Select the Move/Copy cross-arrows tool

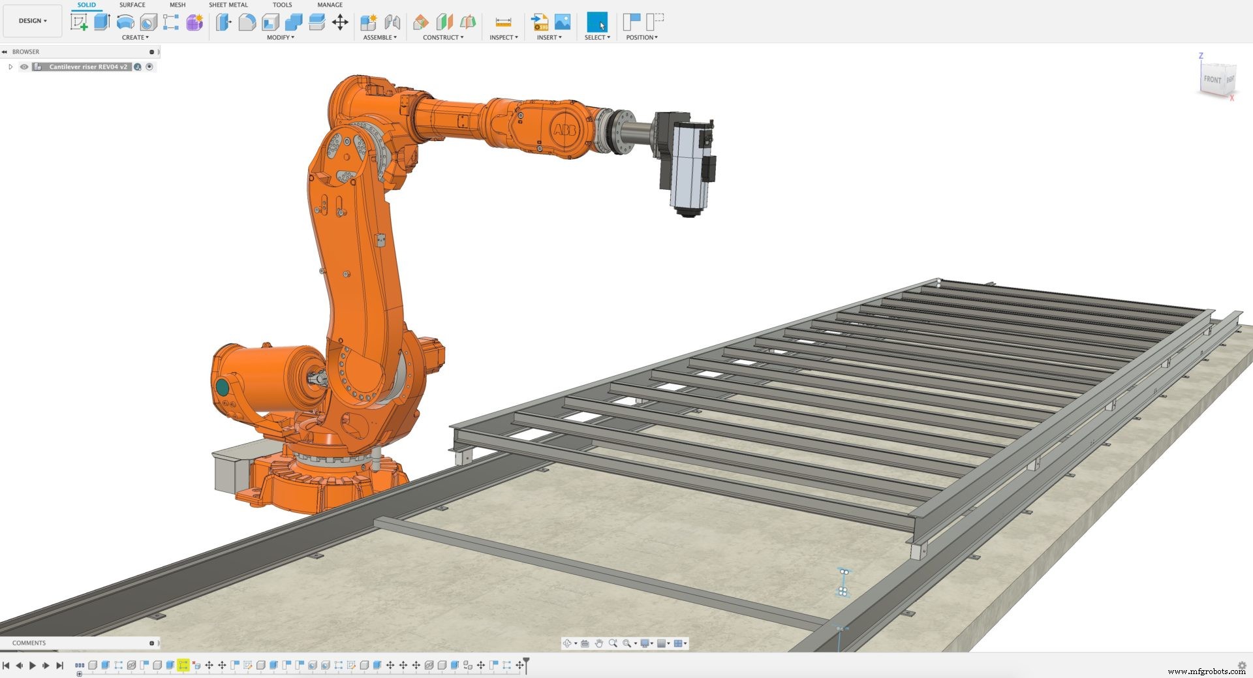(x=340, y=22)
